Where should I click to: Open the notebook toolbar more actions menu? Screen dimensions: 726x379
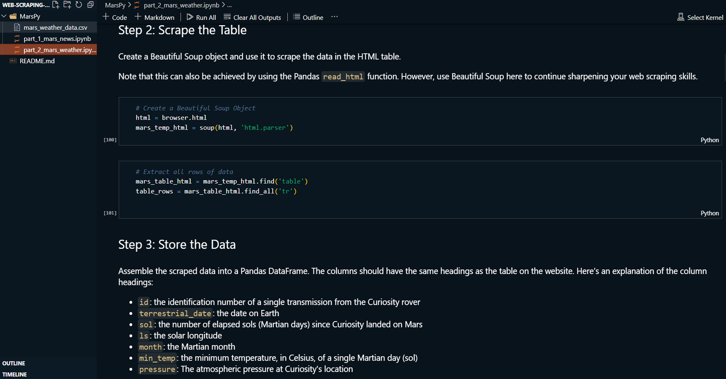(x=334, y=17)
